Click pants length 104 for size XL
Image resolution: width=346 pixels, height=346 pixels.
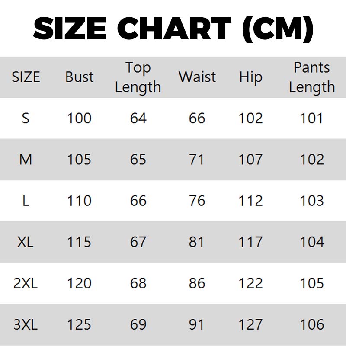point(312,242)
